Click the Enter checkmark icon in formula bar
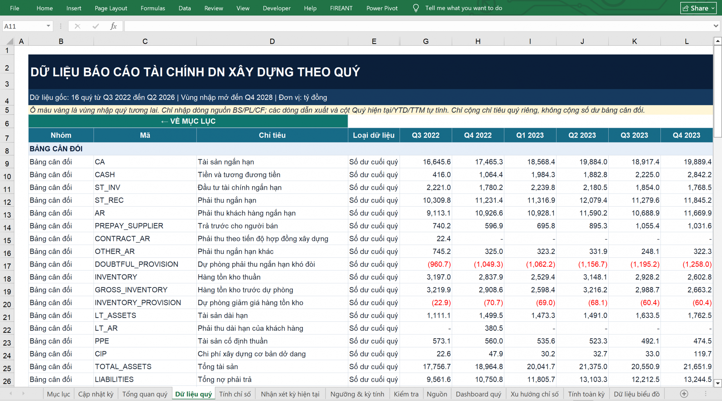 96,26
